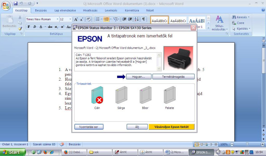266x156 pixels.
Task: Open the sok folder taskbar button
Action: click(99, 152)
